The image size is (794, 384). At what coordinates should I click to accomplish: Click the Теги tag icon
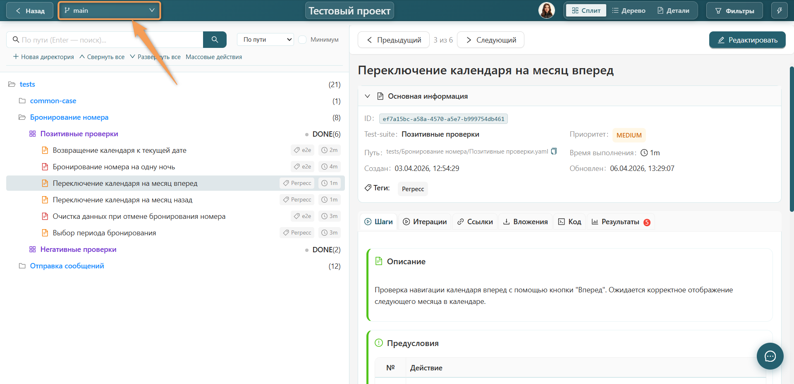368,188
